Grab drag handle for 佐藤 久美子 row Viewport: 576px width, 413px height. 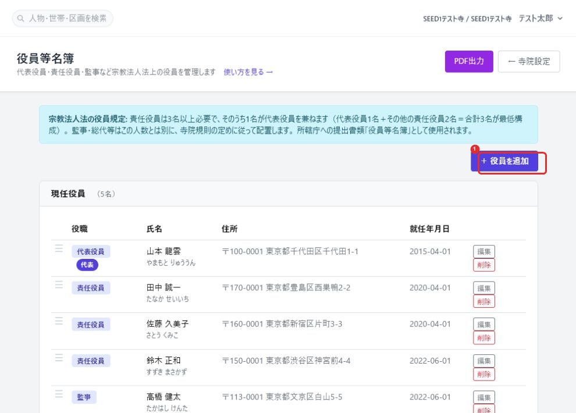tap(59, 321)
